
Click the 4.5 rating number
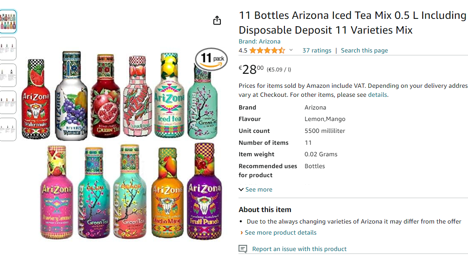coord(243,50)
